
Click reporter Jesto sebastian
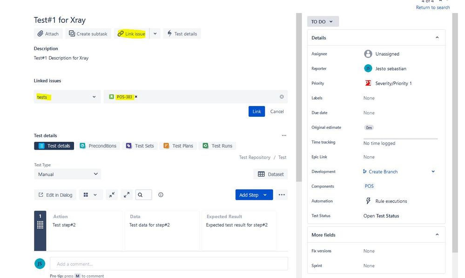tap(391, 69)
